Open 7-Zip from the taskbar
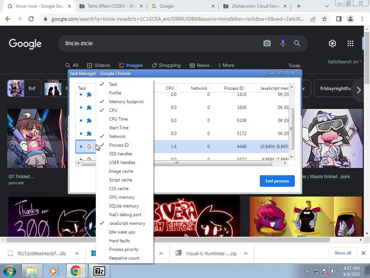 (99, 271)
